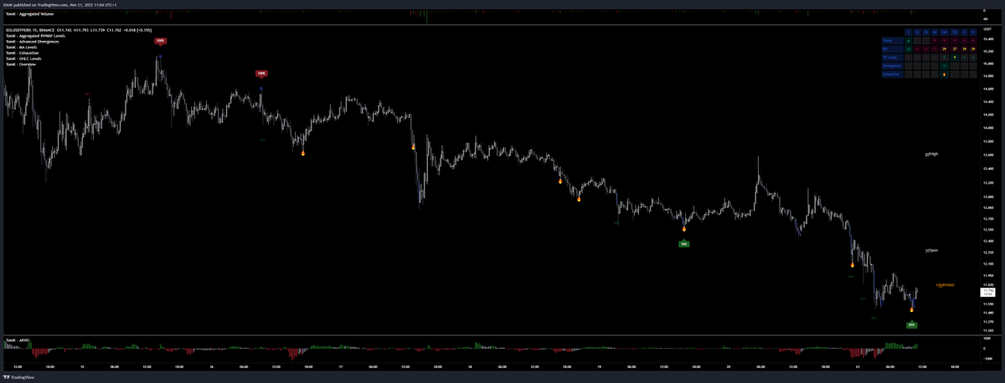Click the green up-arrow in Trend row under 5 column
Viewport: 1005px width, 383px height.
(x=909, y=40)
